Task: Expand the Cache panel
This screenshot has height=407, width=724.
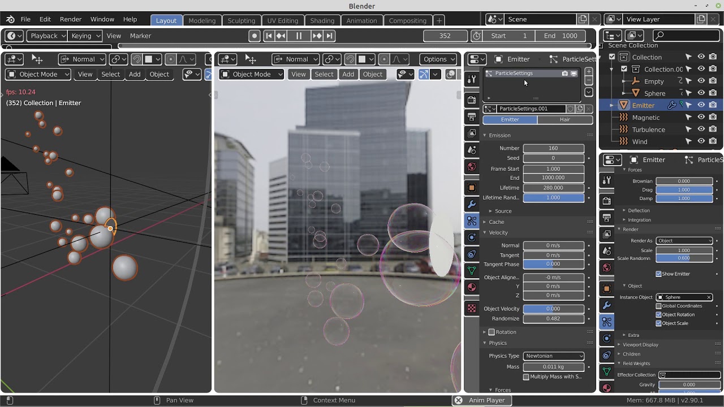Action: point(496,222)
